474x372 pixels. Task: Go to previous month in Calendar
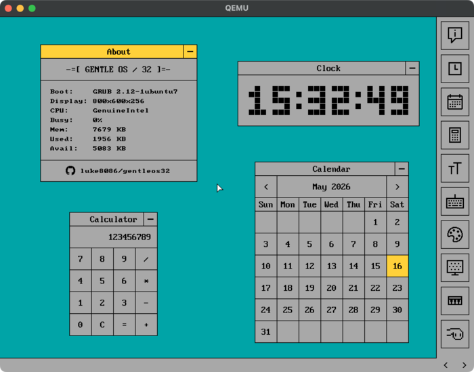click(266, 187)
